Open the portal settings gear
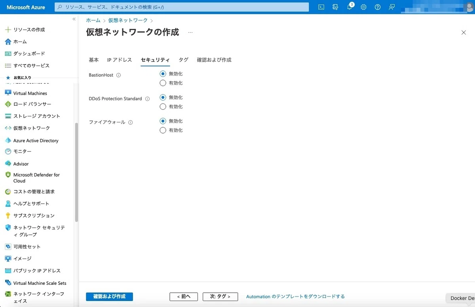This screenshot has width=475, height=307. [x=363, y=7]
